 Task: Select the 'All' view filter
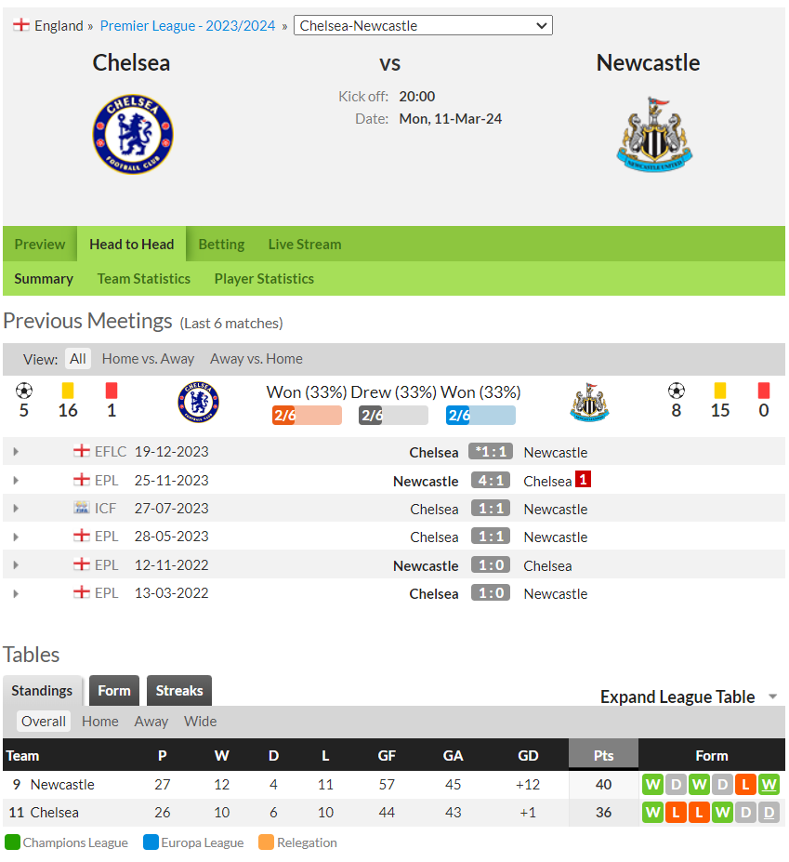pos(78,359)
